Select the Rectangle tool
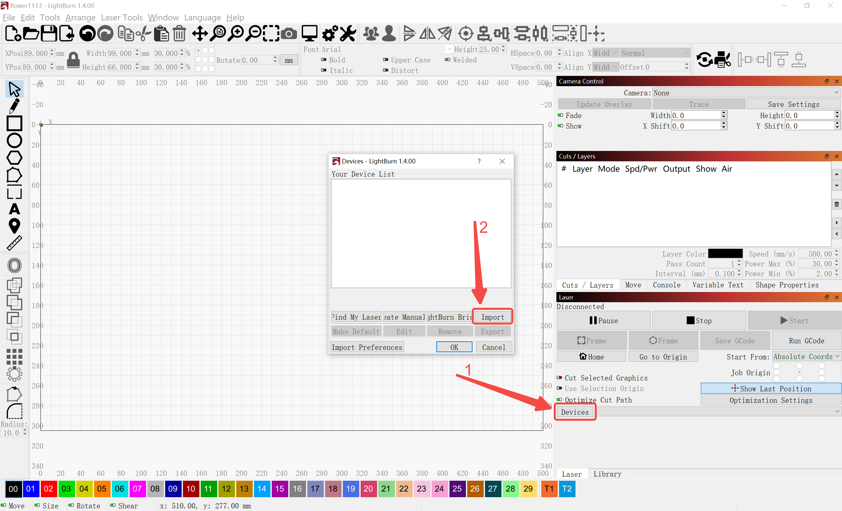The image size is (842, 511). (x=14, y=123)
